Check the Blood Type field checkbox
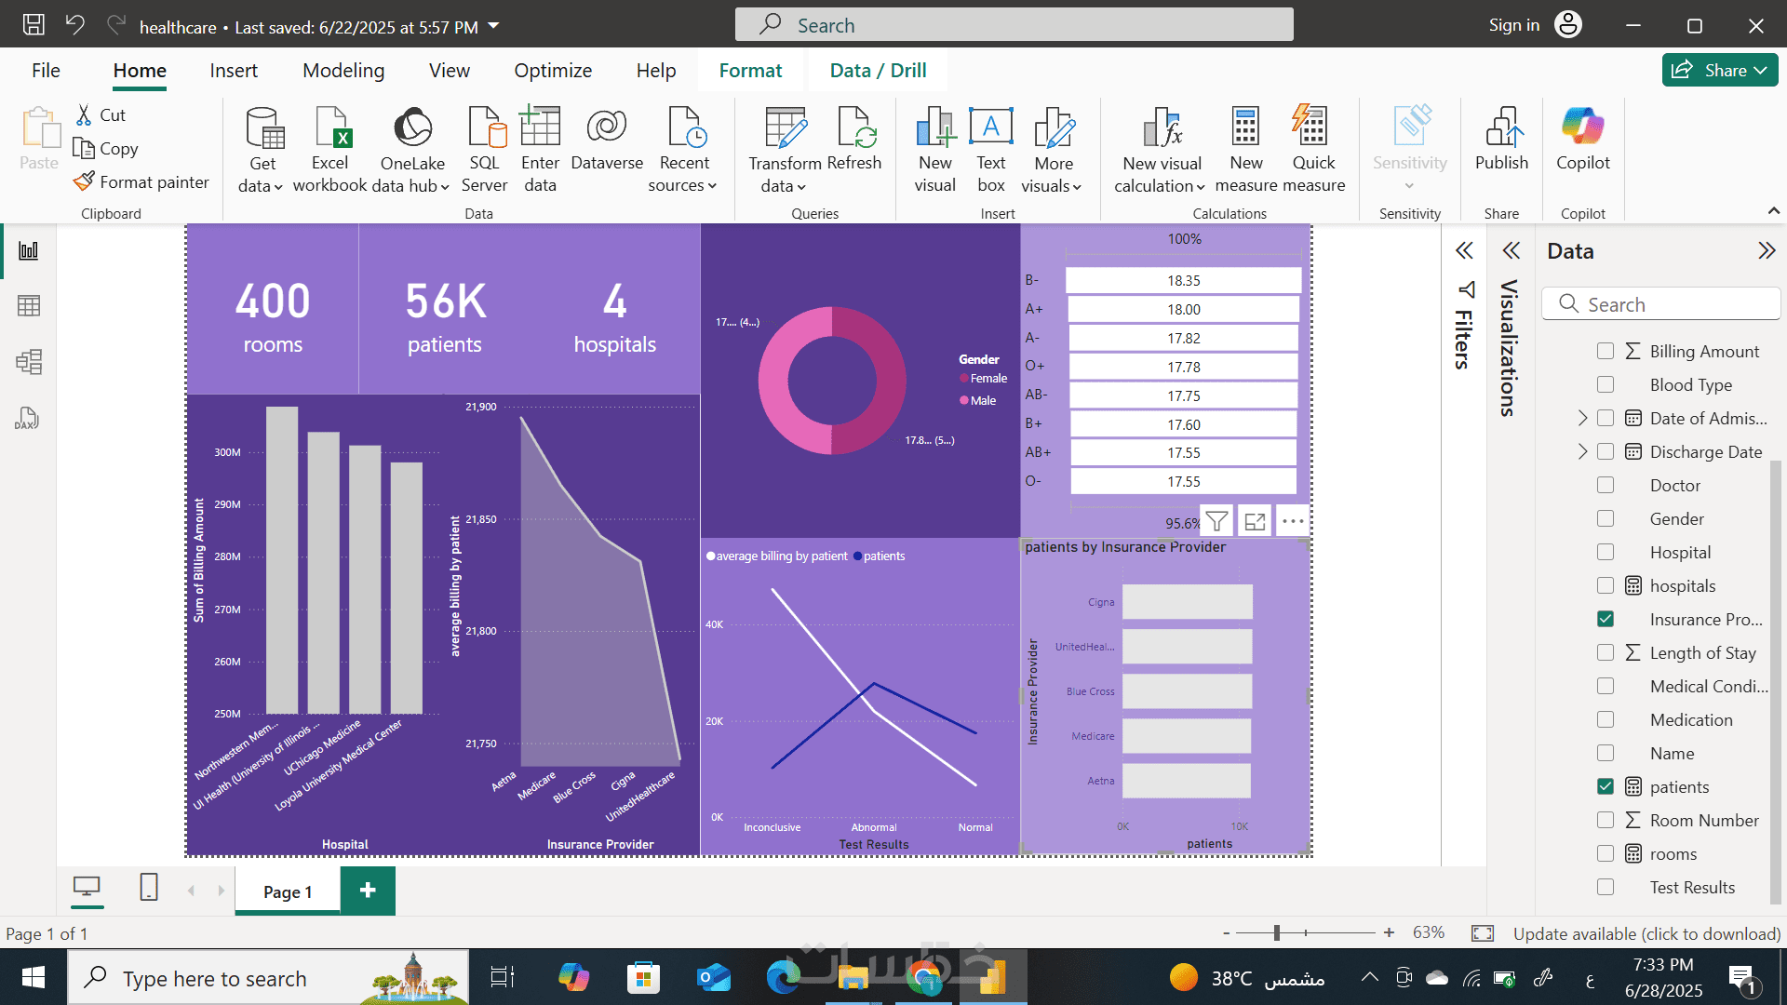Viewport: 1787px width, 1005px height. [1605, 385]
